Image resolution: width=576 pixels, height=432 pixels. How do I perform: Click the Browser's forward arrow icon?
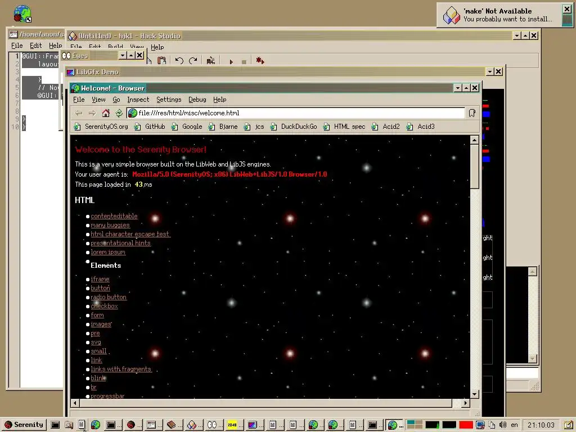pos(92,113)
